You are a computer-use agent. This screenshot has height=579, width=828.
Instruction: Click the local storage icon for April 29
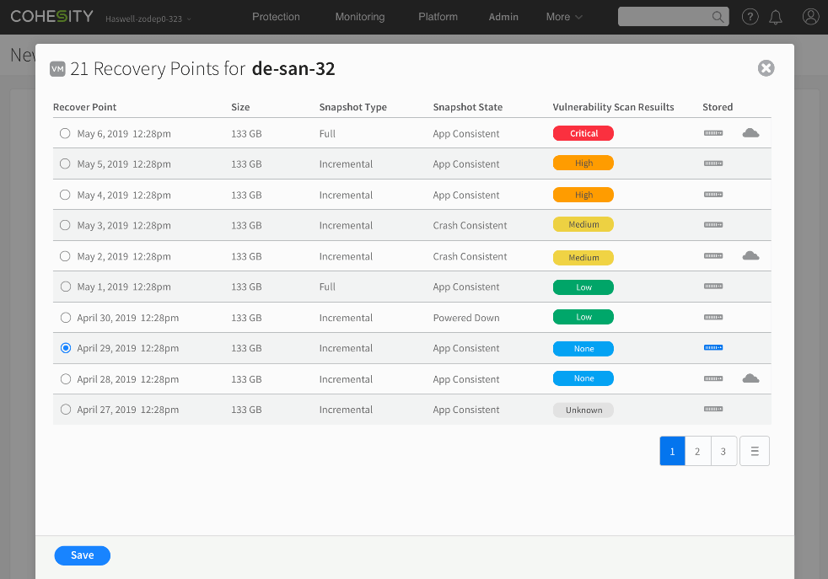[713, 348]
